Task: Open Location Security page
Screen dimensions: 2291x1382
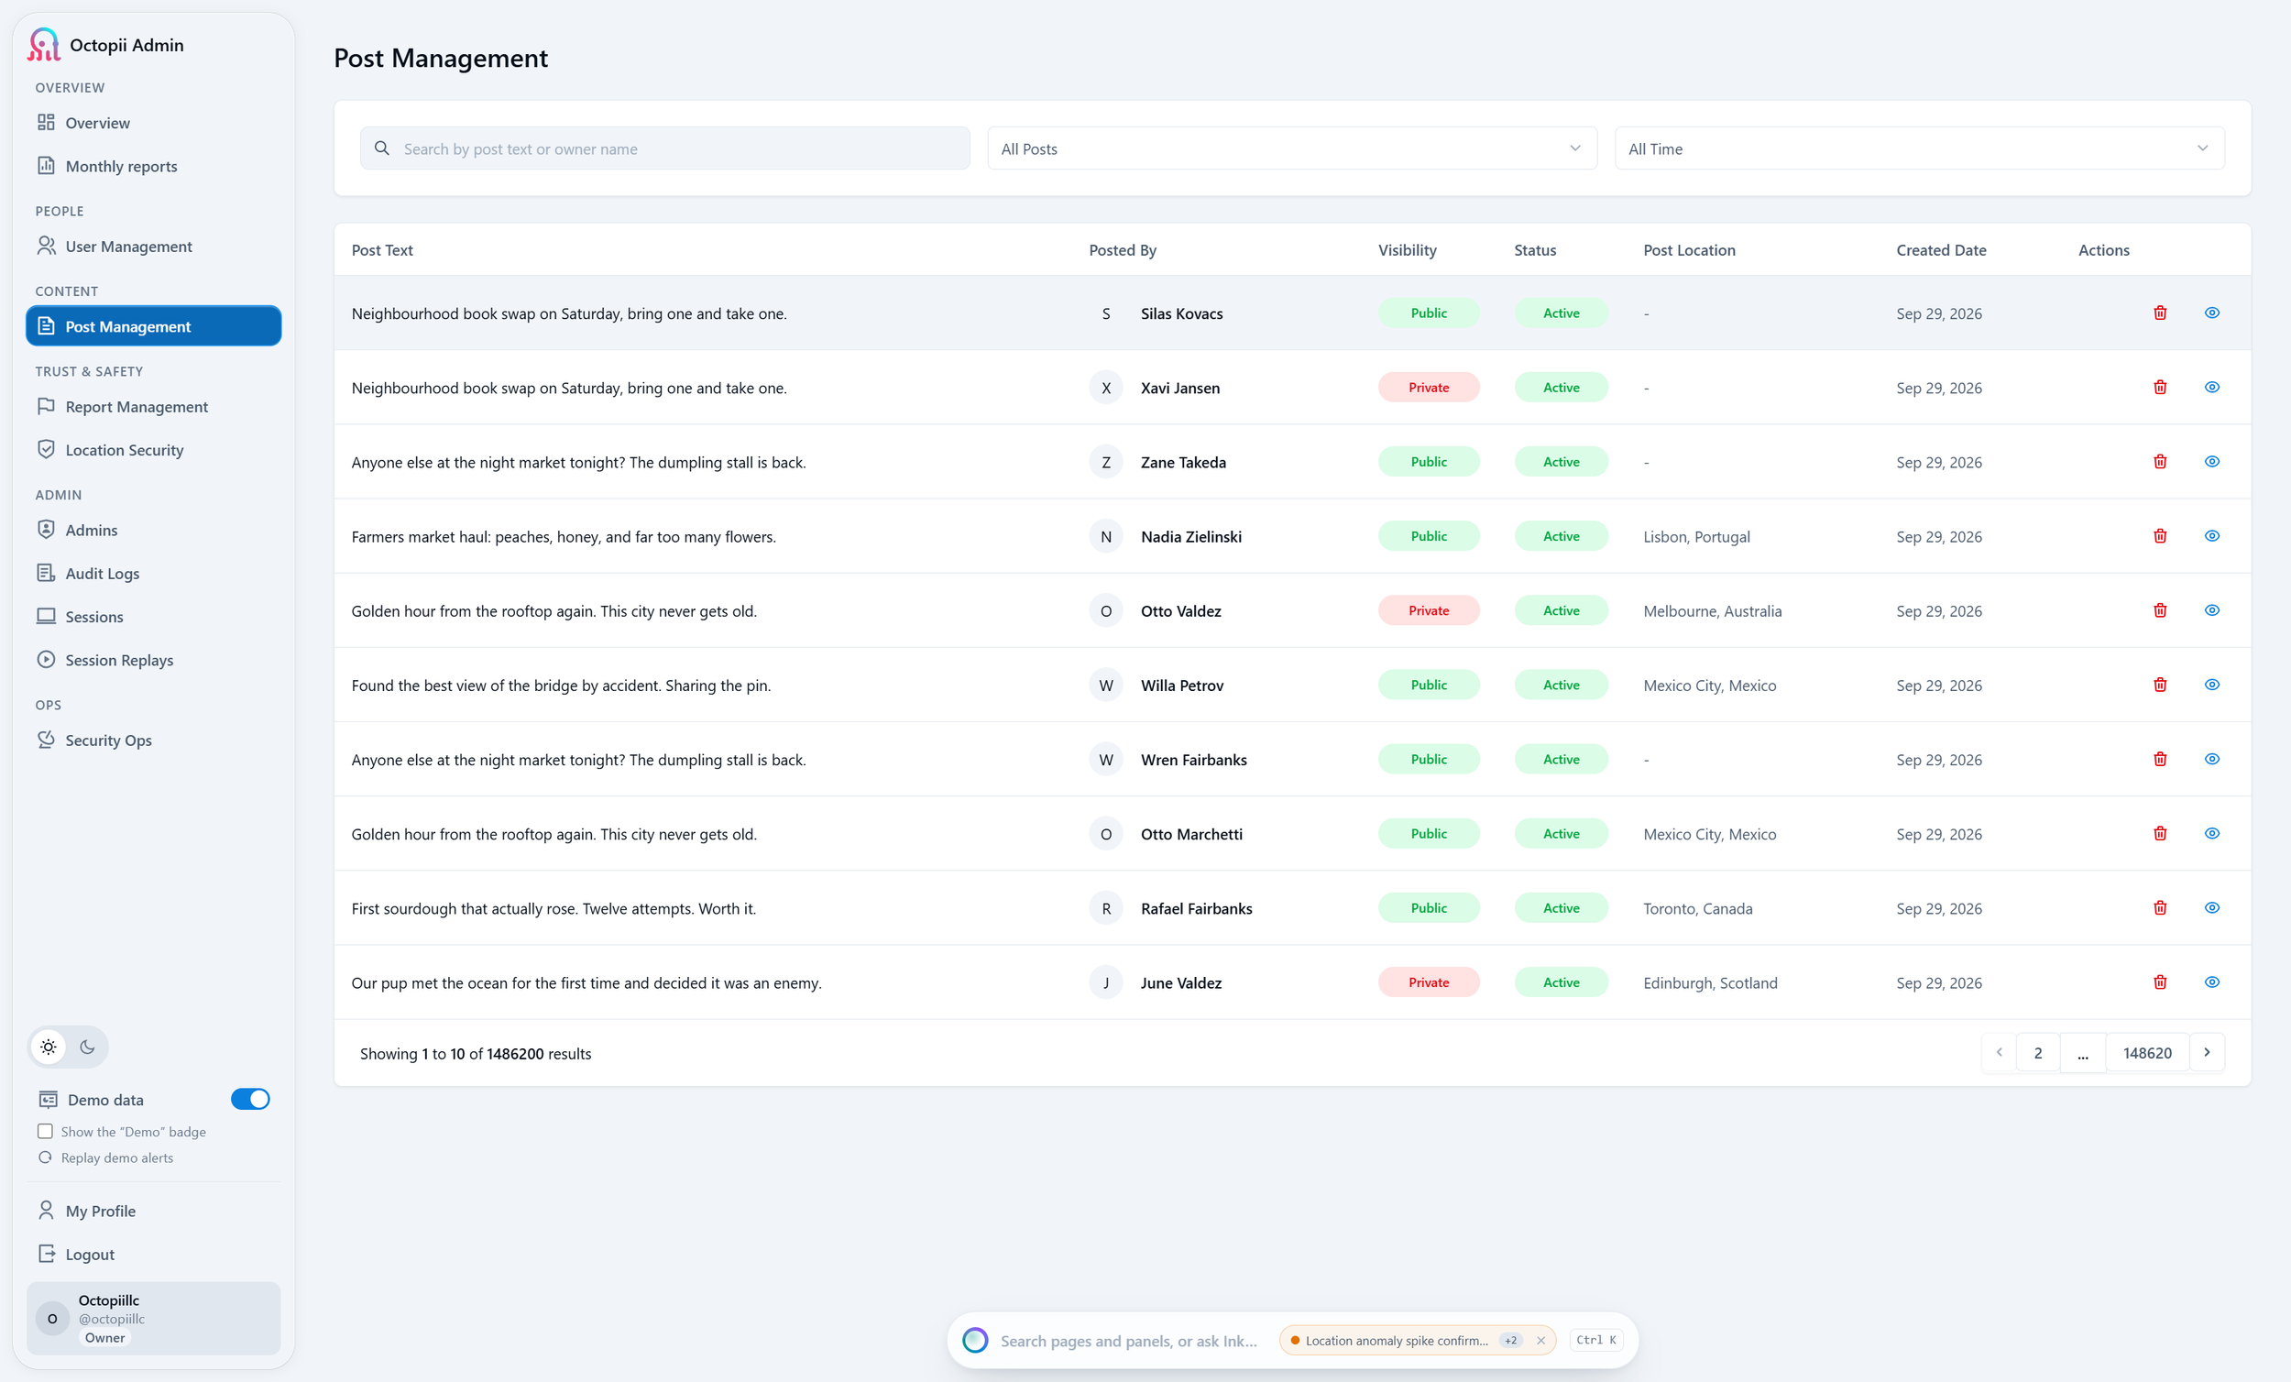Action: pyautogui.click(x=153, y=449)
